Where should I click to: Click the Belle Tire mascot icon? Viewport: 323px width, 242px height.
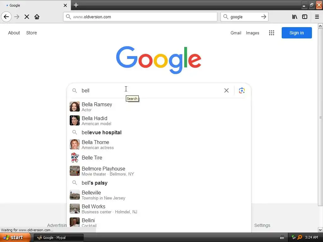coord(74,158)
